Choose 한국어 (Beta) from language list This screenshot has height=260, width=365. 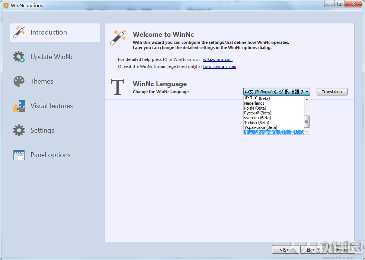pos(273,98)
